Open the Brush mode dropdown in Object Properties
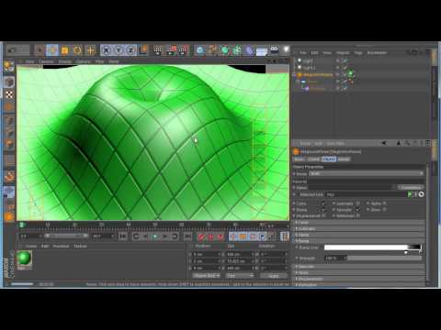The image size is (441, 330). [367, 173]
